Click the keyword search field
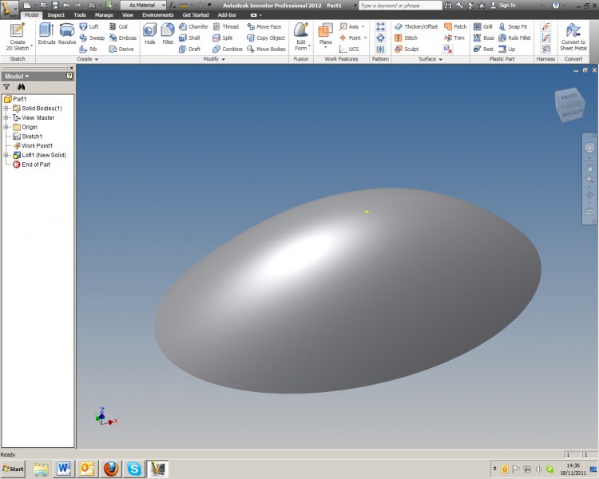The height and width of the screenshot is (479, 599). pos(400,6)
